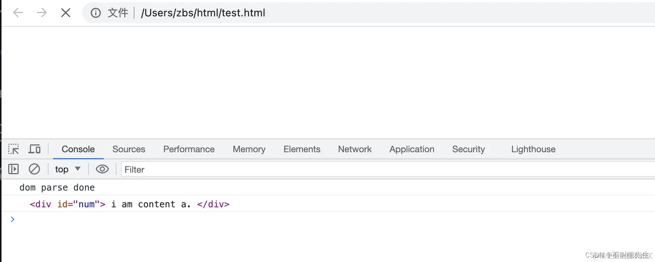This screenshot has width=655, height=262.
Task: Clear console with the ban icon
Action: (34, 169)
